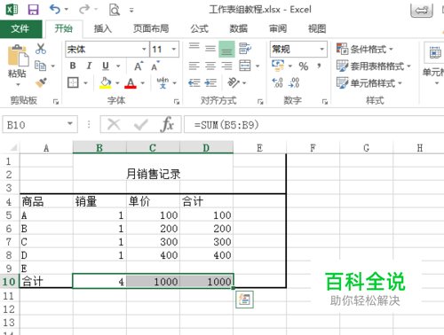444x335 pixels.
Task: Open print preview from the quick access toolbar
Action: point(115,10)
